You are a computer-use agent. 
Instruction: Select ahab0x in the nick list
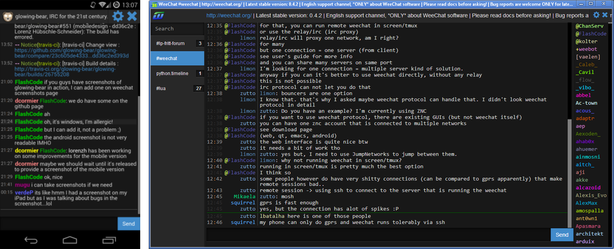(585, 141)
